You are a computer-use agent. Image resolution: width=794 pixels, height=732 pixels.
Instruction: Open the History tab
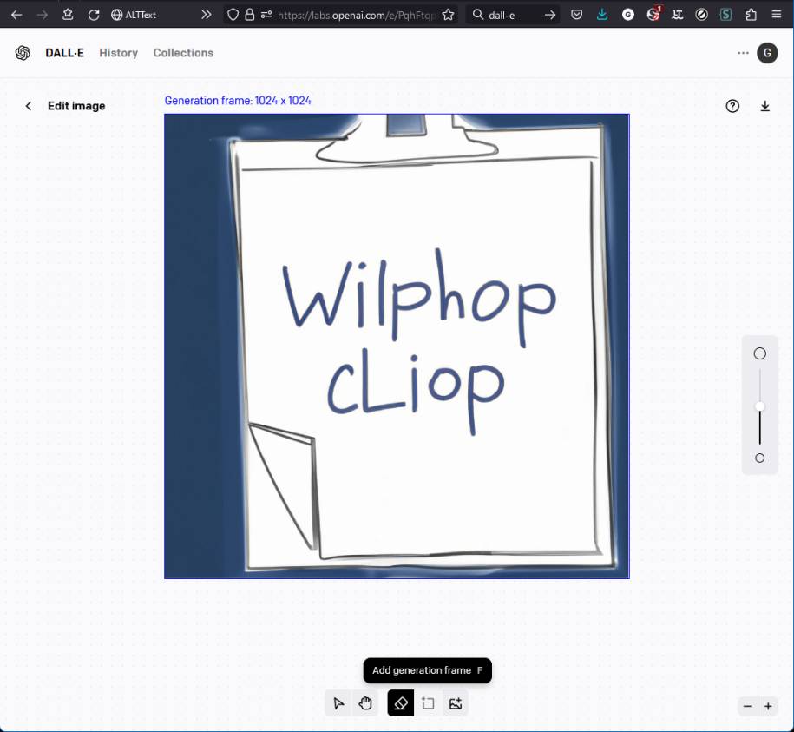[x=118, y=53]
